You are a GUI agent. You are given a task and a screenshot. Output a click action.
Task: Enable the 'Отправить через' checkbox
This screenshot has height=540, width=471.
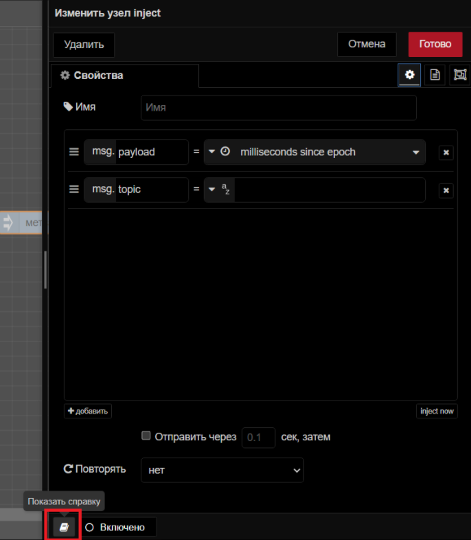pyautogui.click(x=146, y=436)
